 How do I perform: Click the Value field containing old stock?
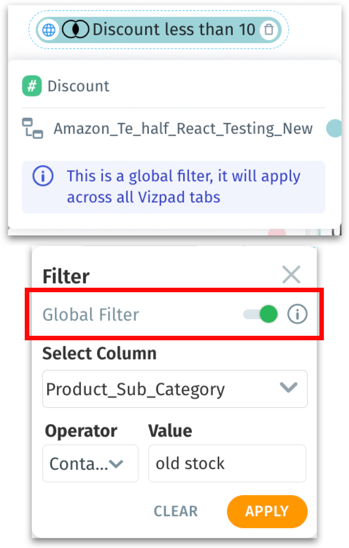pyautogui.click(x=227, y=463)
